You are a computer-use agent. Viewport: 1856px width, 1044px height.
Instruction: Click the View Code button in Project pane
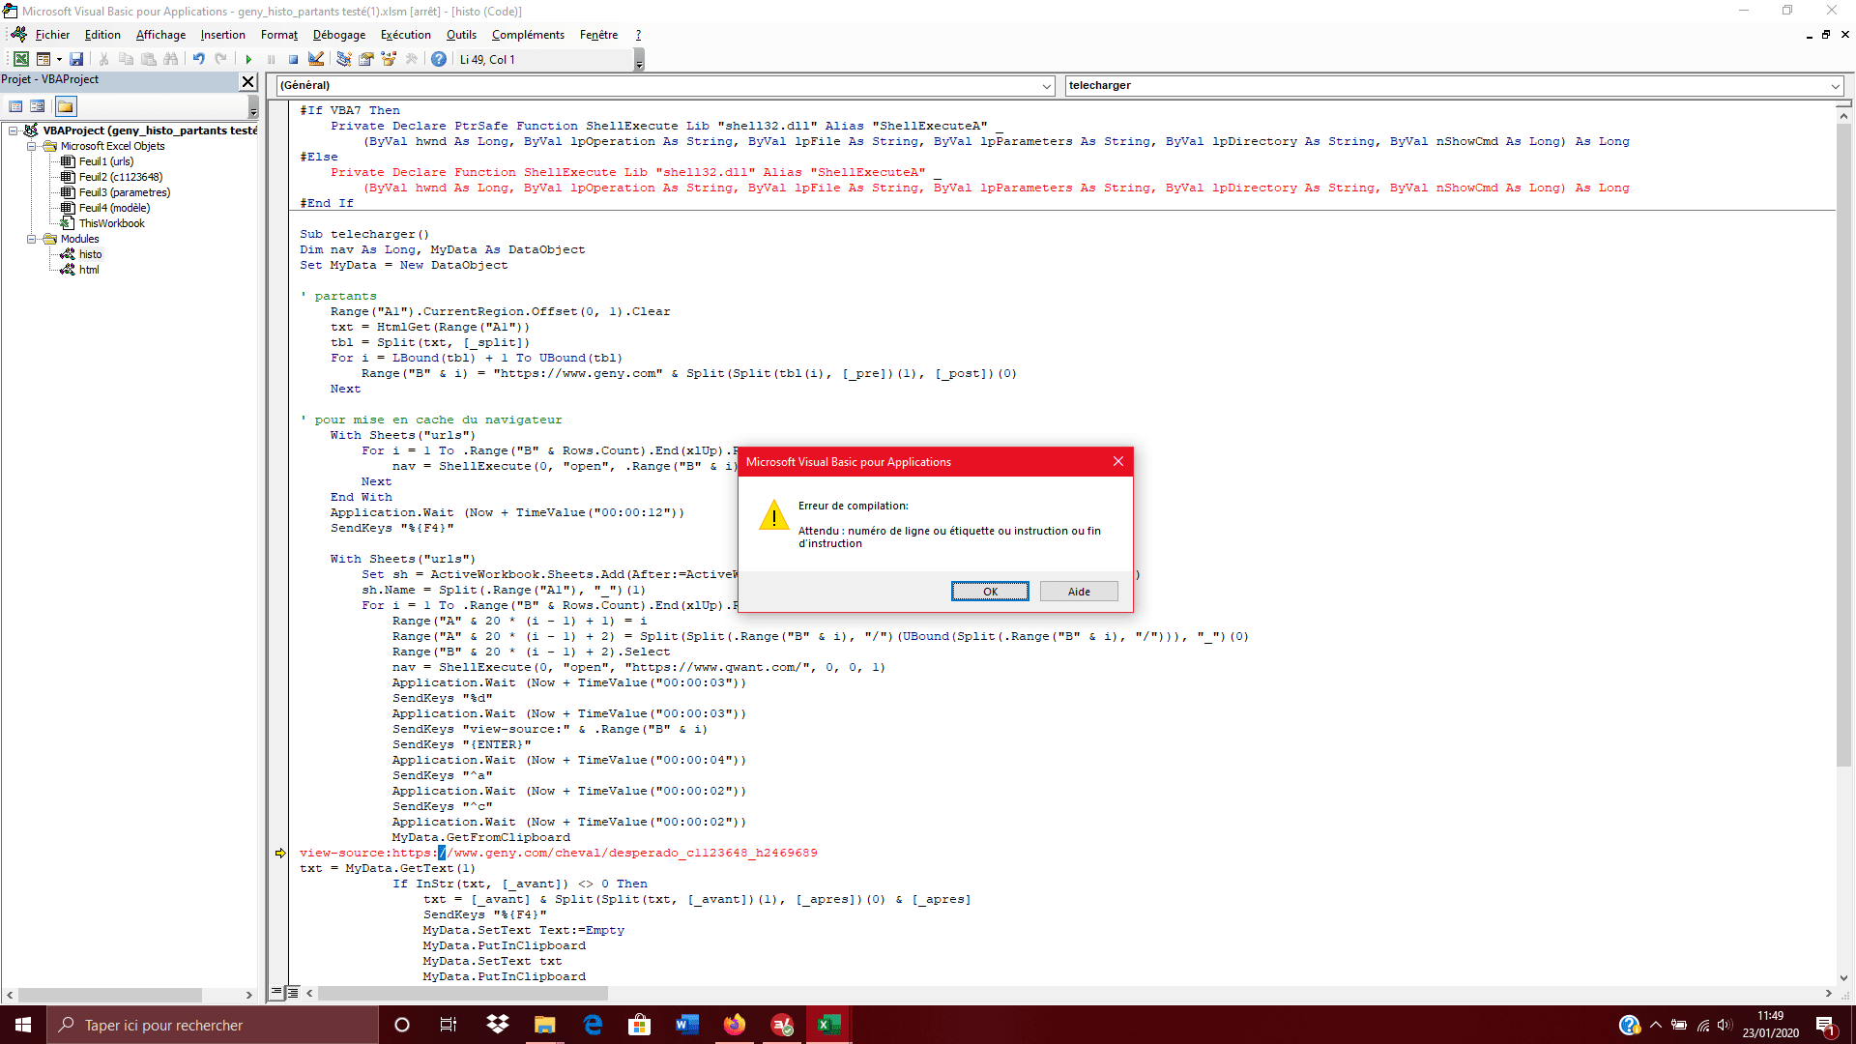click(15, 106)
